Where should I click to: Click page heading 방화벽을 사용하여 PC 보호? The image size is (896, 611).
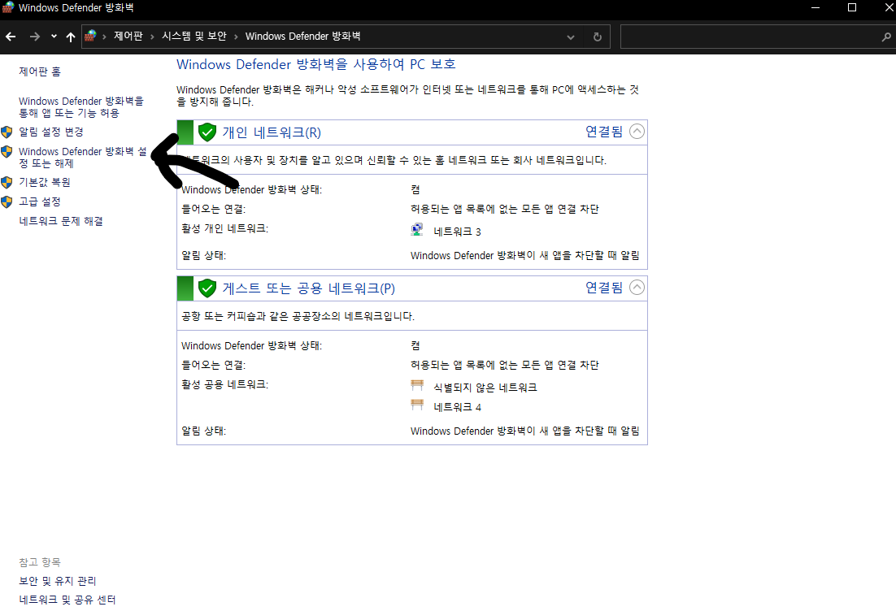316,64
